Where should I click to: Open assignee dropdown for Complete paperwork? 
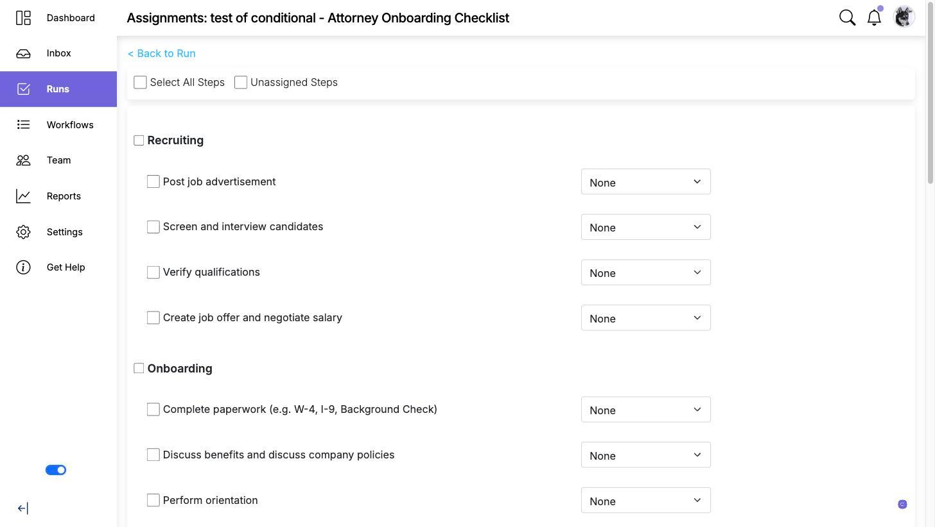pos(645,410)
